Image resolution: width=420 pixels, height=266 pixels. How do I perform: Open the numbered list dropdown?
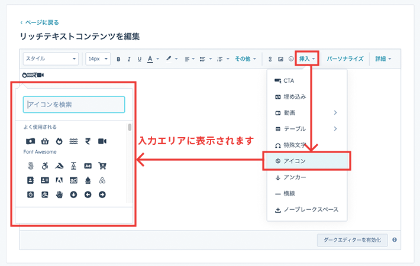pos(223,59)
